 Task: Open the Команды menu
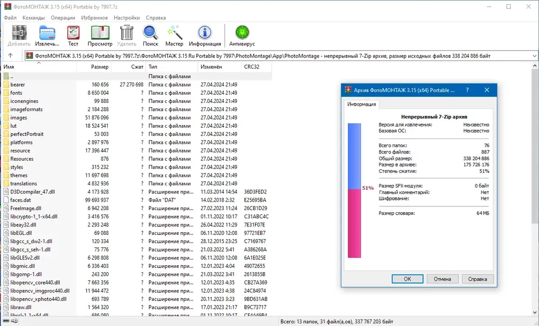pyautogui.click(x=33, y=18)
